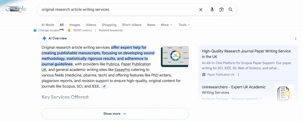Viewport: 303px width, 122px height.
Task: Click the magnifying glass search button
Action: tap(231, 10)
